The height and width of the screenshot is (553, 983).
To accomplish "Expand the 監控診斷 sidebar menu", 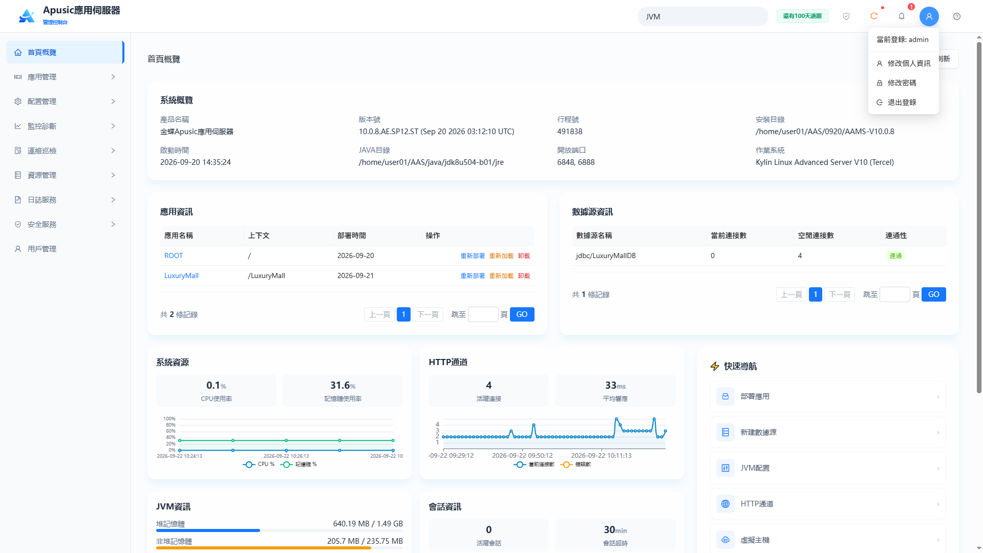I will tap(65, 126).
